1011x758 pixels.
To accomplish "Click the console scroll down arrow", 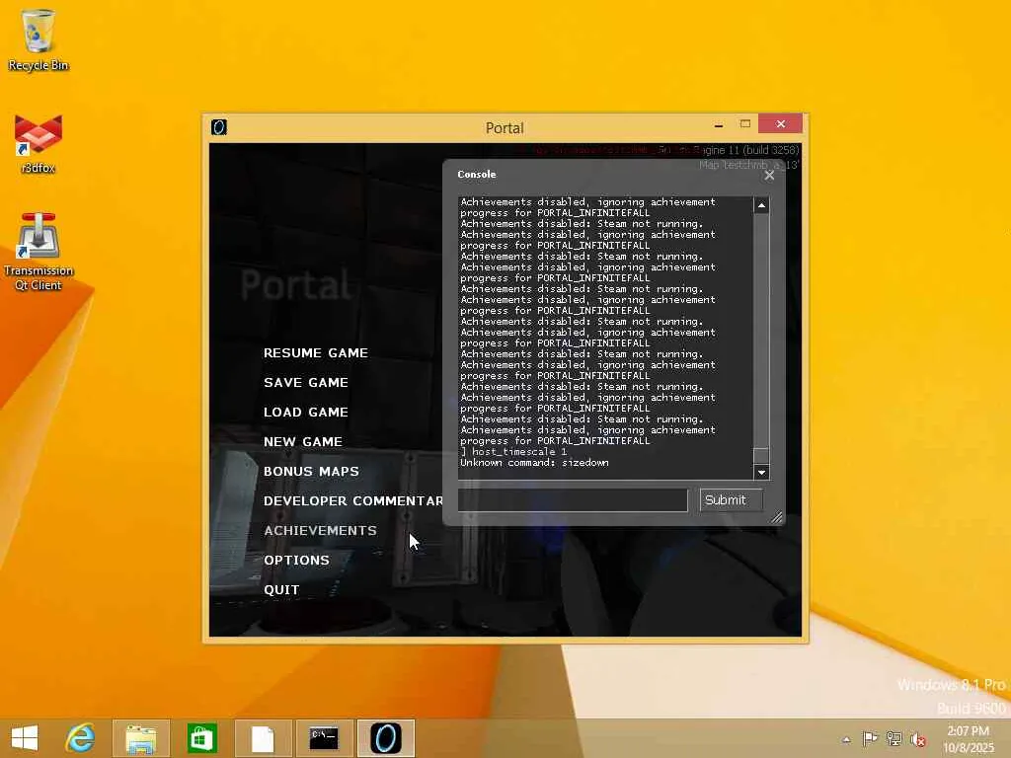I will (x=761, y=472).
